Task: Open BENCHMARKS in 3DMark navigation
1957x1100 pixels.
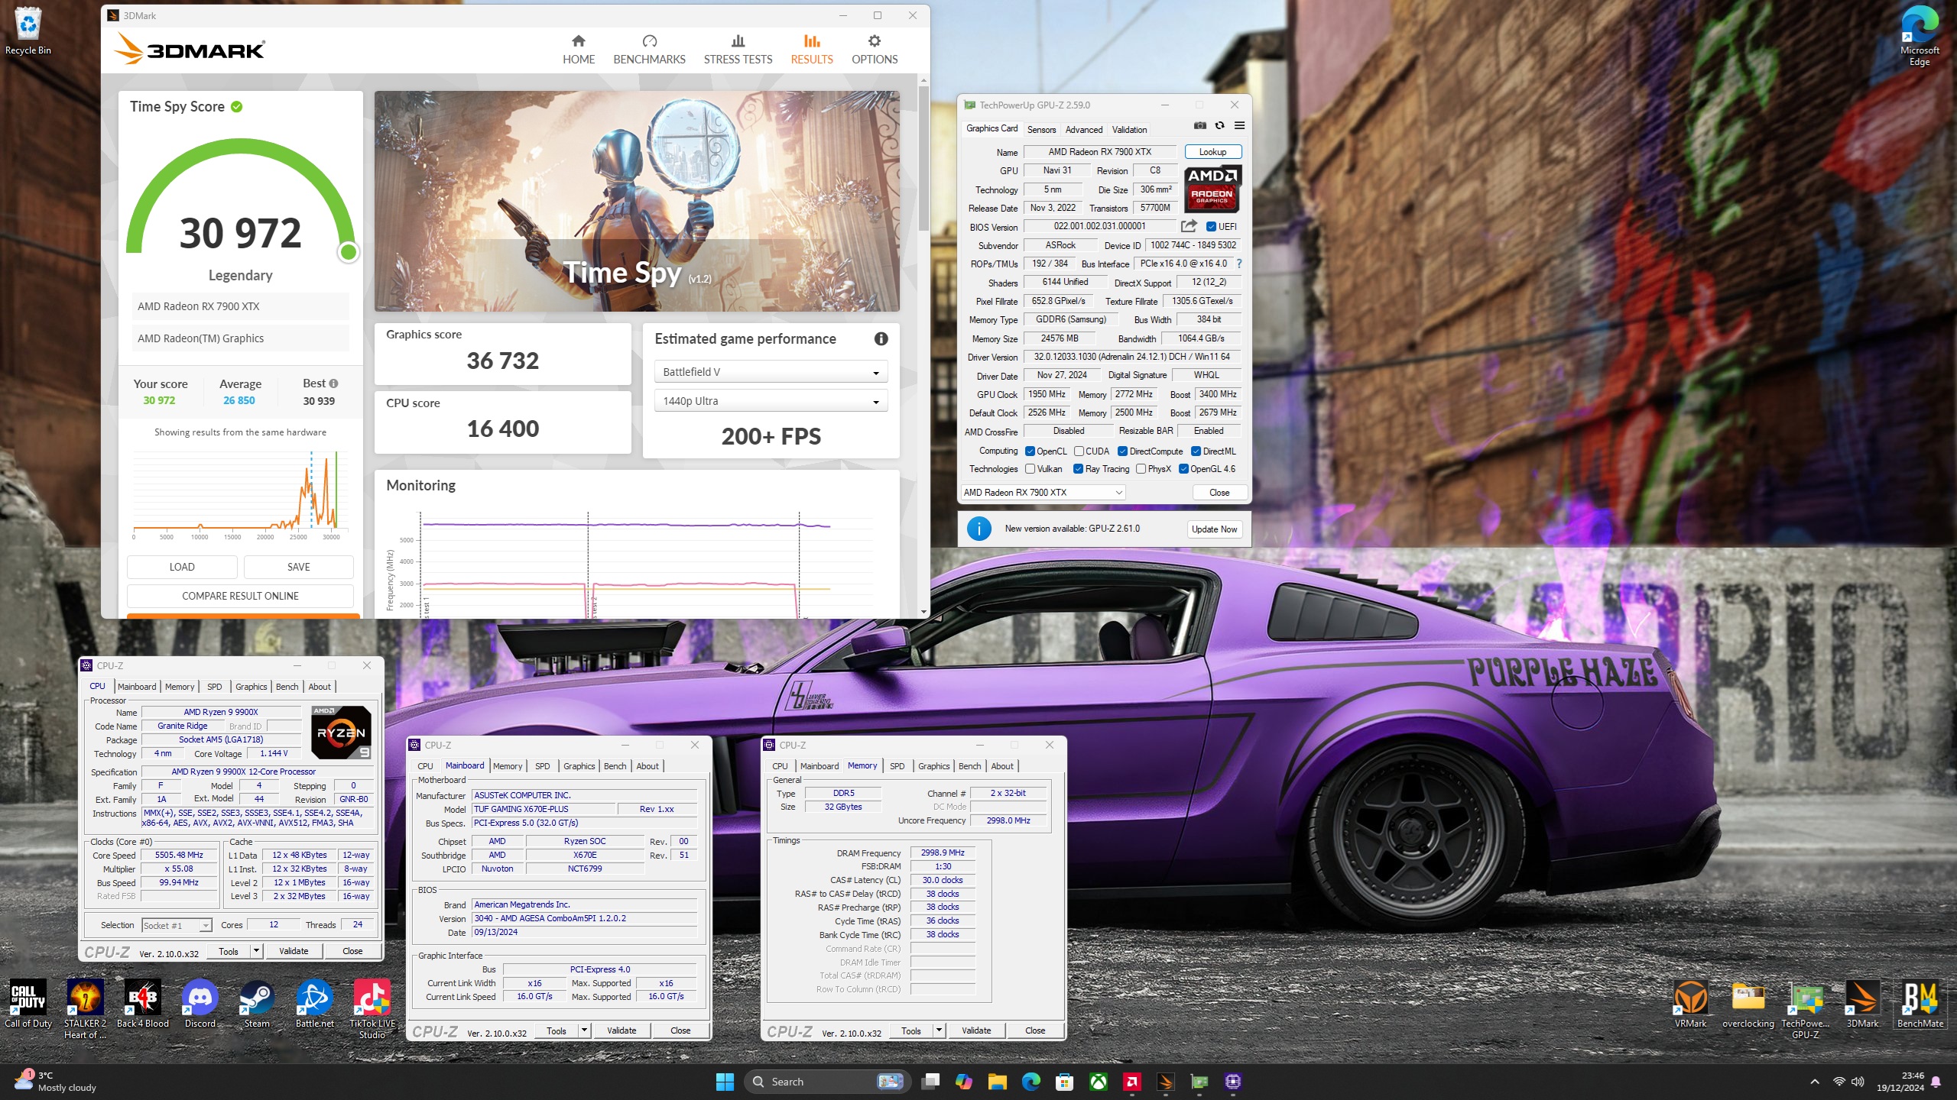Action: 649,50
